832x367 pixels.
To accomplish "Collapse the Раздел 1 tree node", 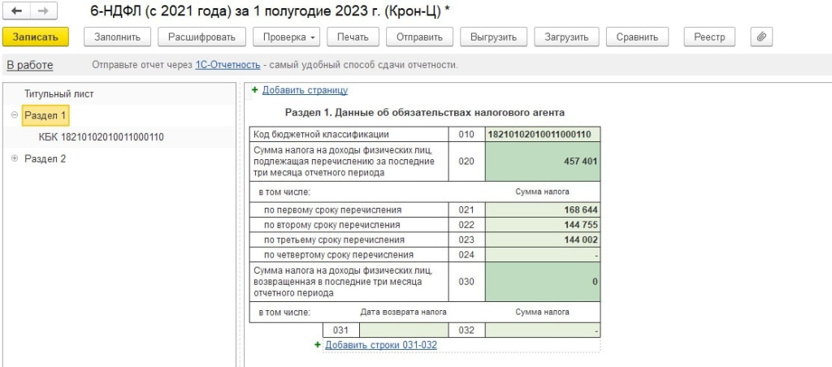I will [15, 116].
